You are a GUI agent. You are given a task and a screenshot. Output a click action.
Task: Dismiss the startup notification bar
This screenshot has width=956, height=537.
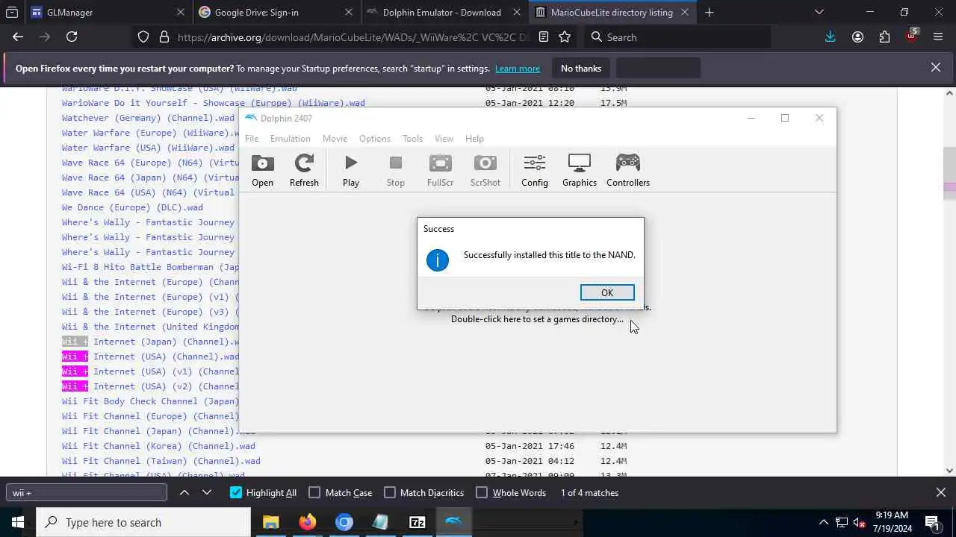click(936, 68)
